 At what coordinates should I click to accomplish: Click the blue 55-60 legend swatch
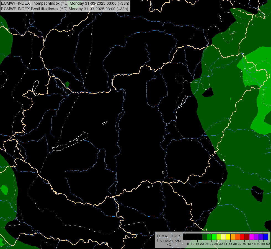point(266,237)
